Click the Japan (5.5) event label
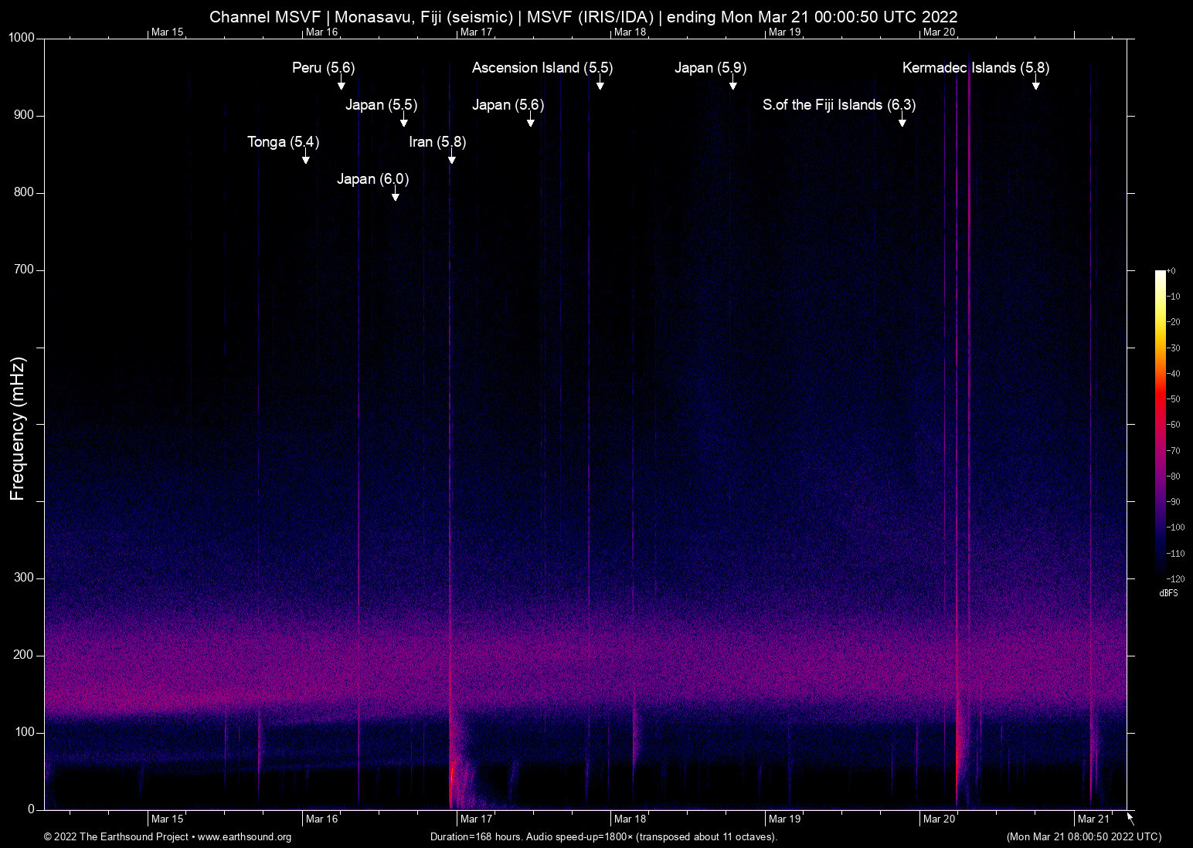Image resolution: width=1193 pixels, height=848 pixels. [x=381, y=105]
